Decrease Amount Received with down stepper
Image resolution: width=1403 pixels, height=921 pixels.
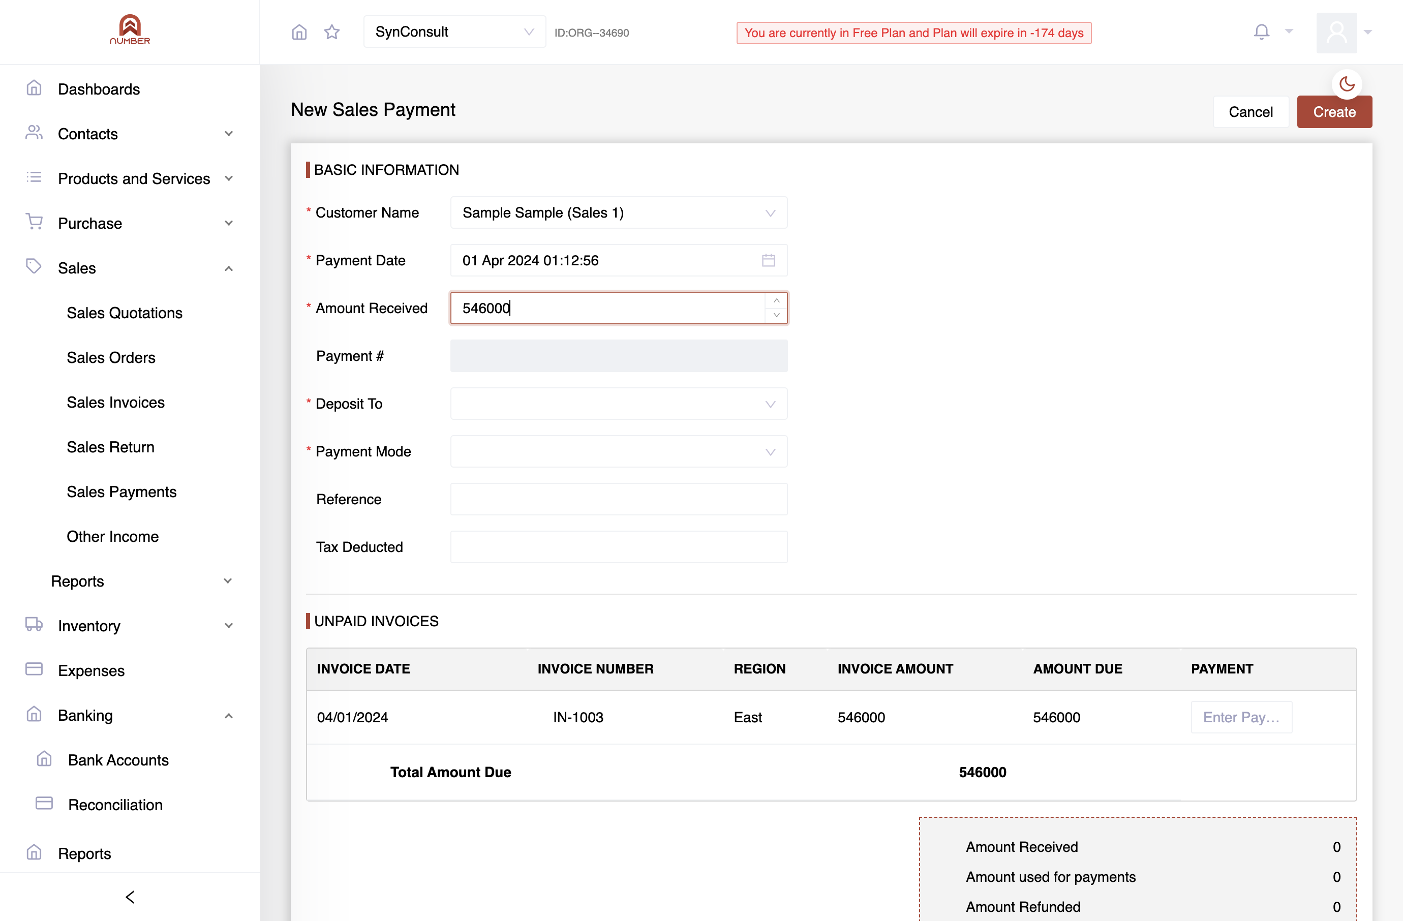pos(776,315)
